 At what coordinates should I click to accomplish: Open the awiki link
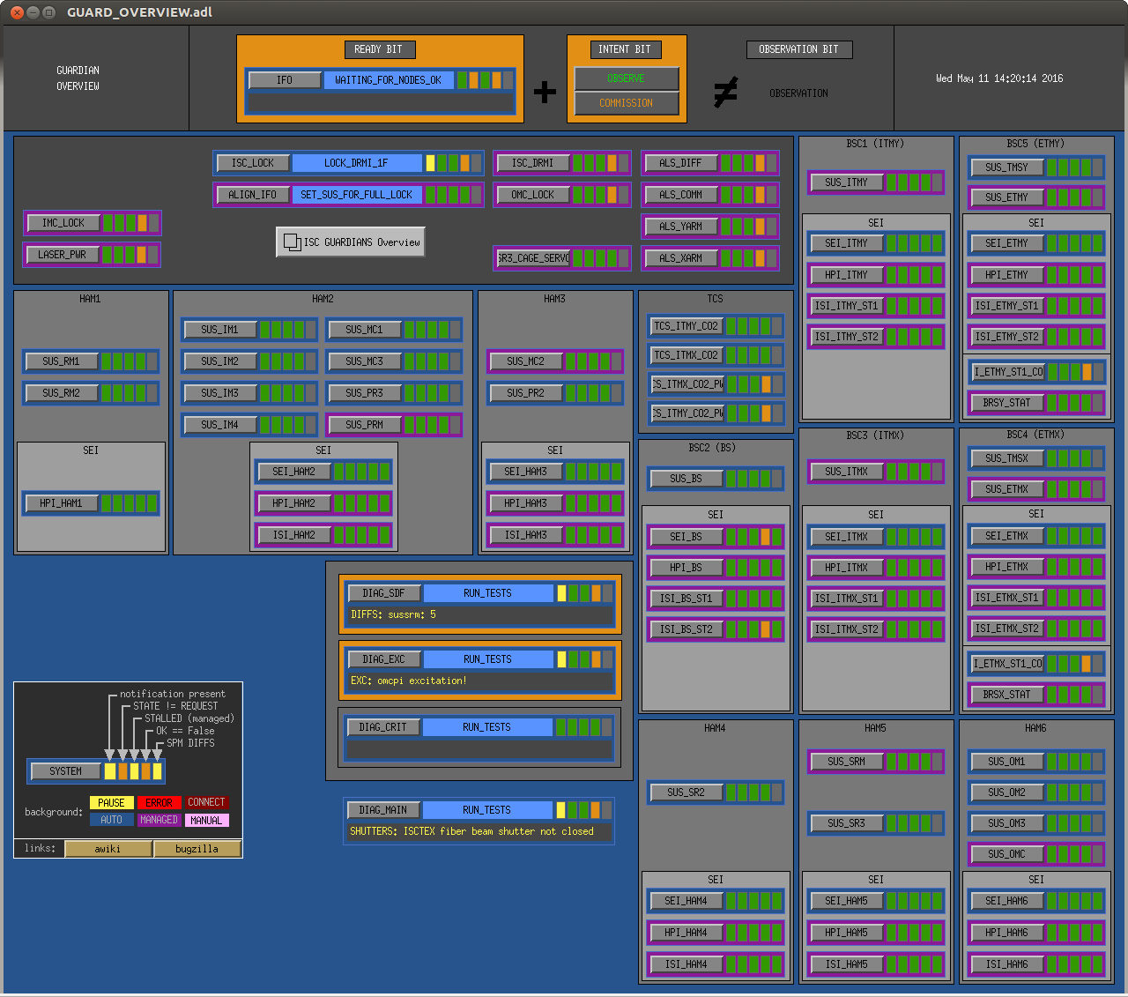108,849
